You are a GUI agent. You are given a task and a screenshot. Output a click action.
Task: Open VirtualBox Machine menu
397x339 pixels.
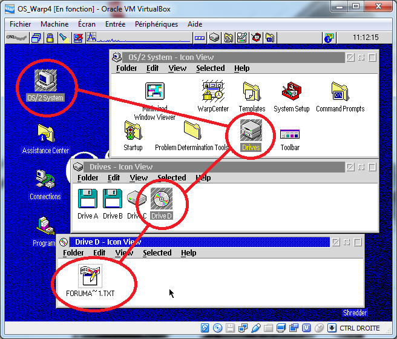(54, 24)
